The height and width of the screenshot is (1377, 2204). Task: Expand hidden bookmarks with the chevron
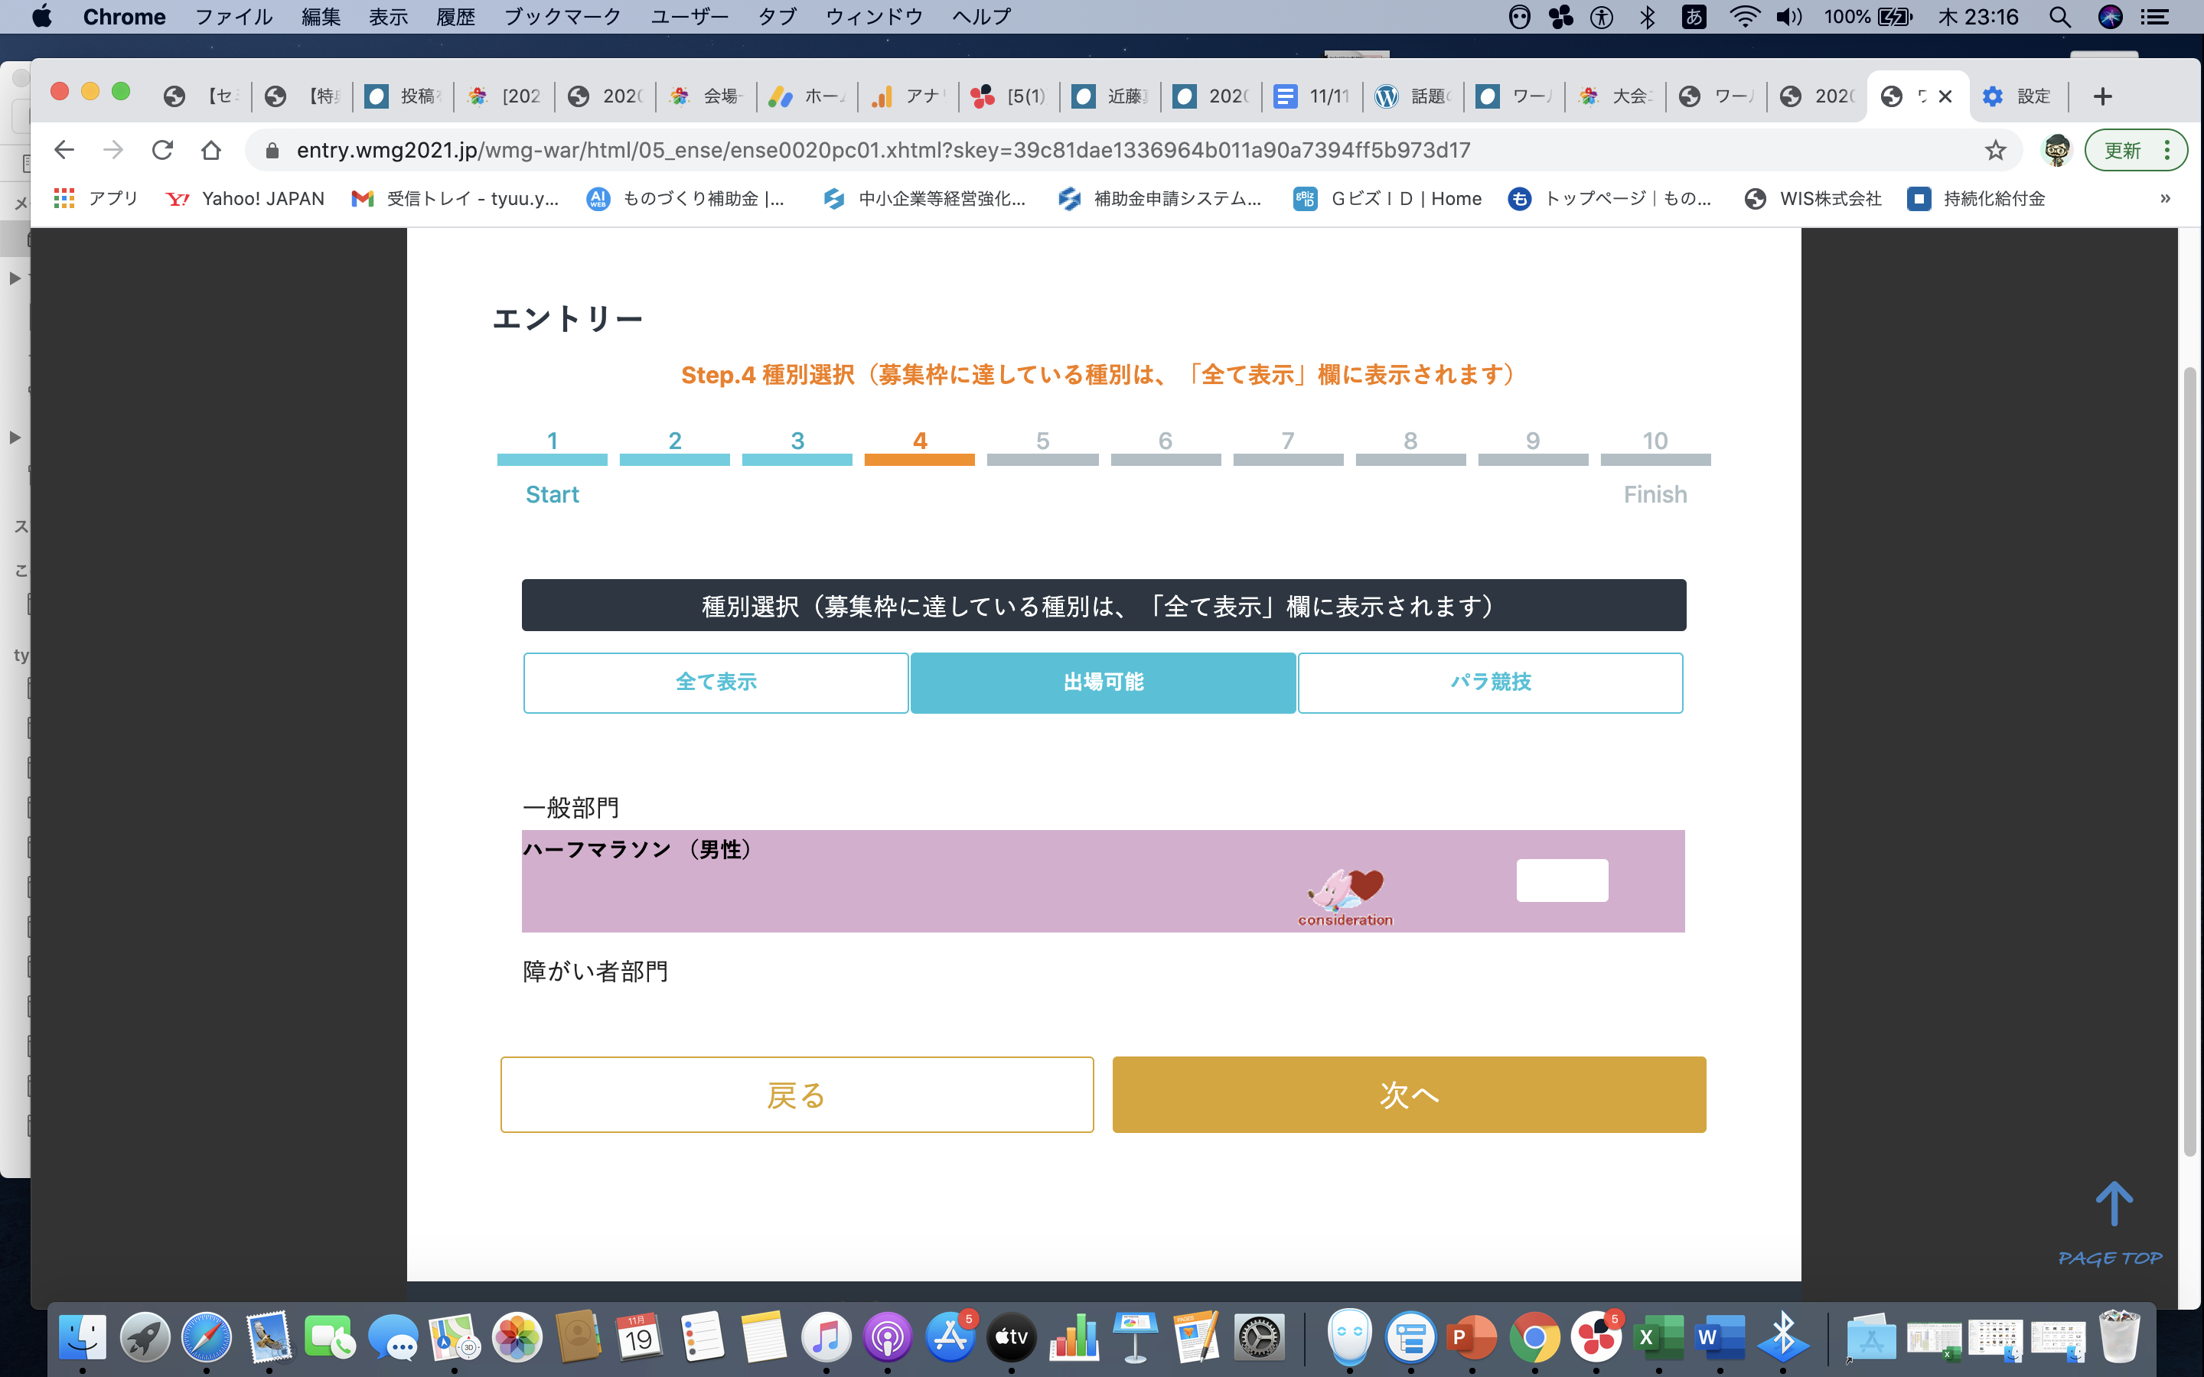[x=2165, y=199]
